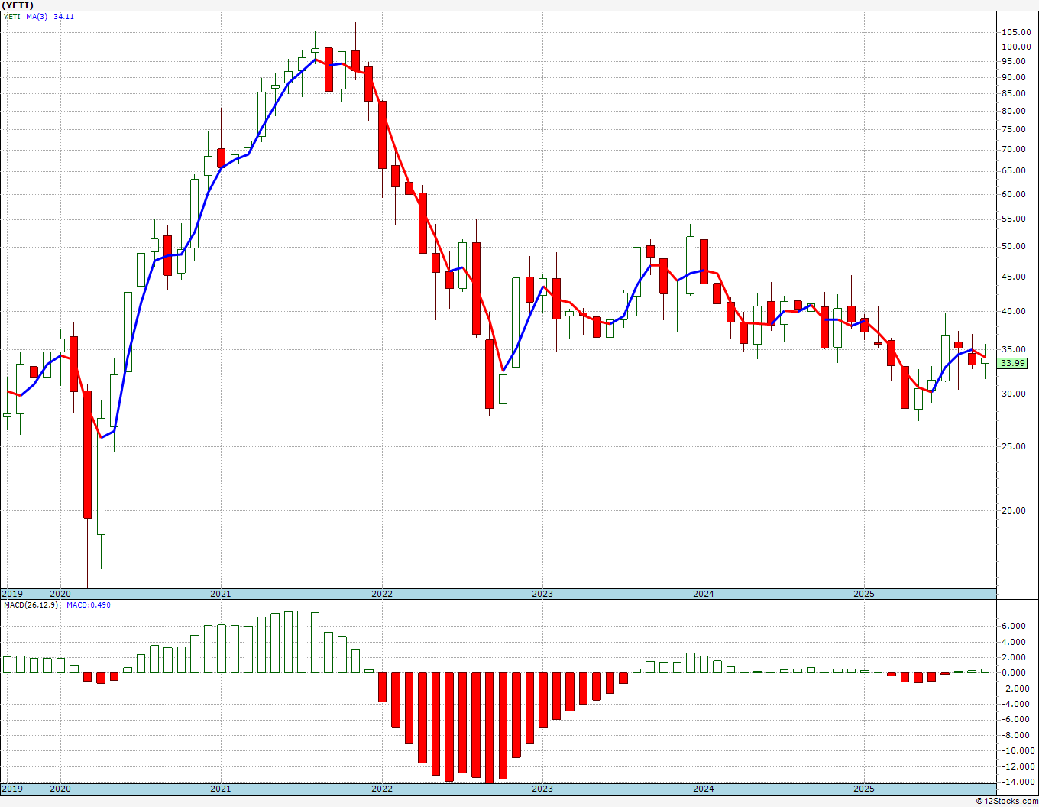This screenshot has width=1039, height=807.
Task: Click the 105.00 price axis label
Action: pos(1015,32)
